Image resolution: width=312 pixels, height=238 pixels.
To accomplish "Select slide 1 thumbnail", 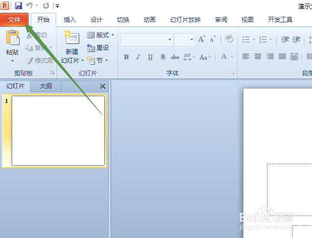I will click(58, 130).
